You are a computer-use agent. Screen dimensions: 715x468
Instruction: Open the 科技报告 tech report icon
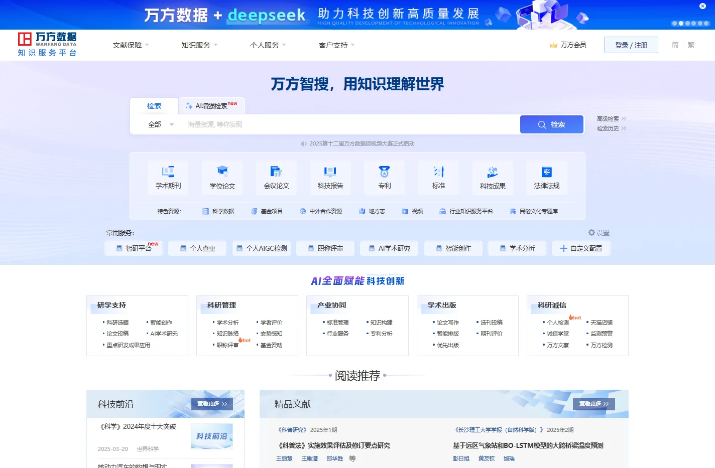tap(330, 177)
